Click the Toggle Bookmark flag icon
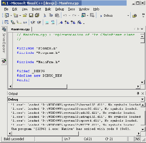Image resolution: width=146 pixels, height=143 pixels. coord(61,22)
